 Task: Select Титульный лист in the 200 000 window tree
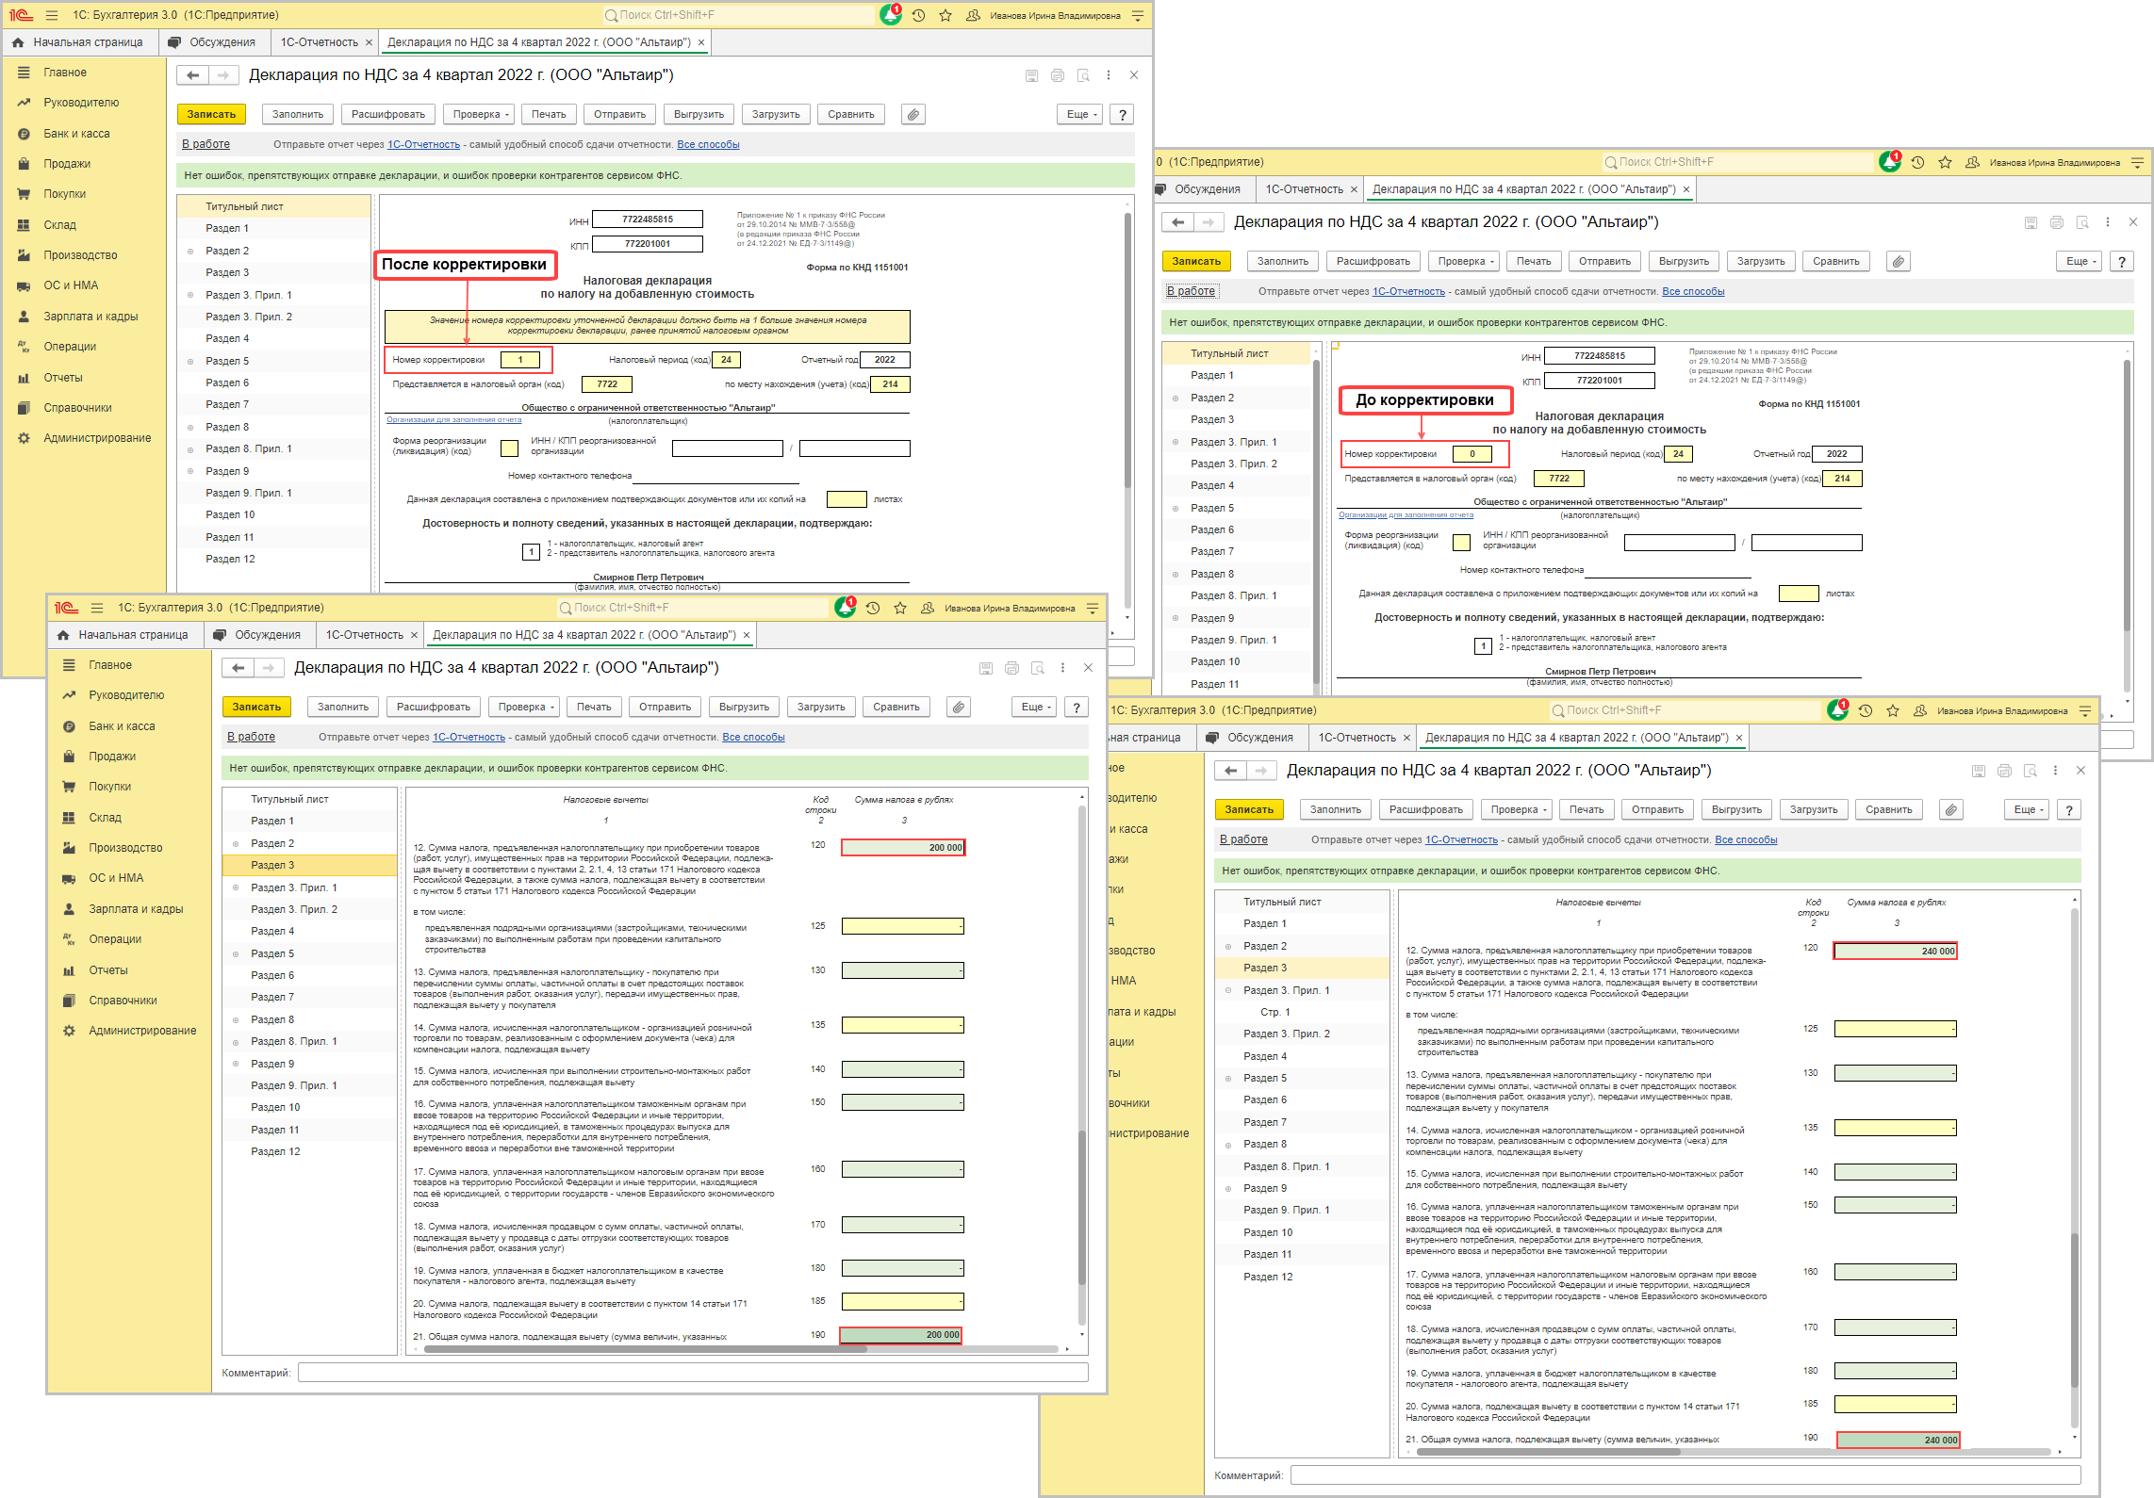[289, 799]
